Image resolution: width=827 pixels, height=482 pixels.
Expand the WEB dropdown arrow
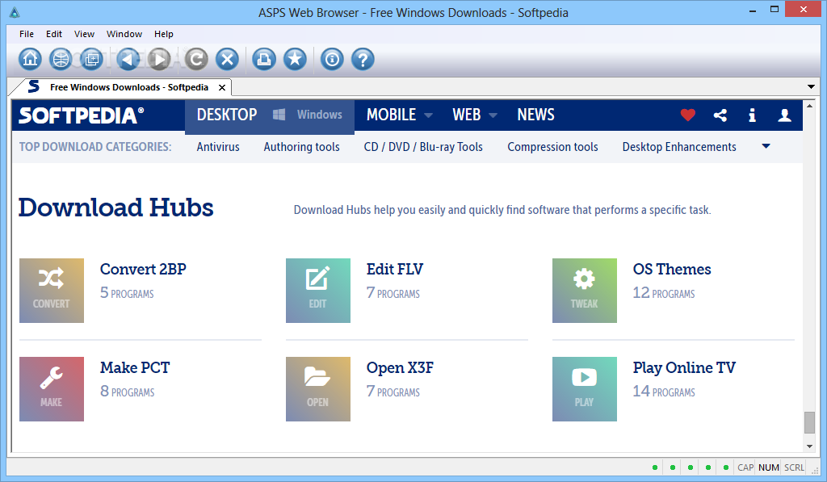tap(493, 115)
